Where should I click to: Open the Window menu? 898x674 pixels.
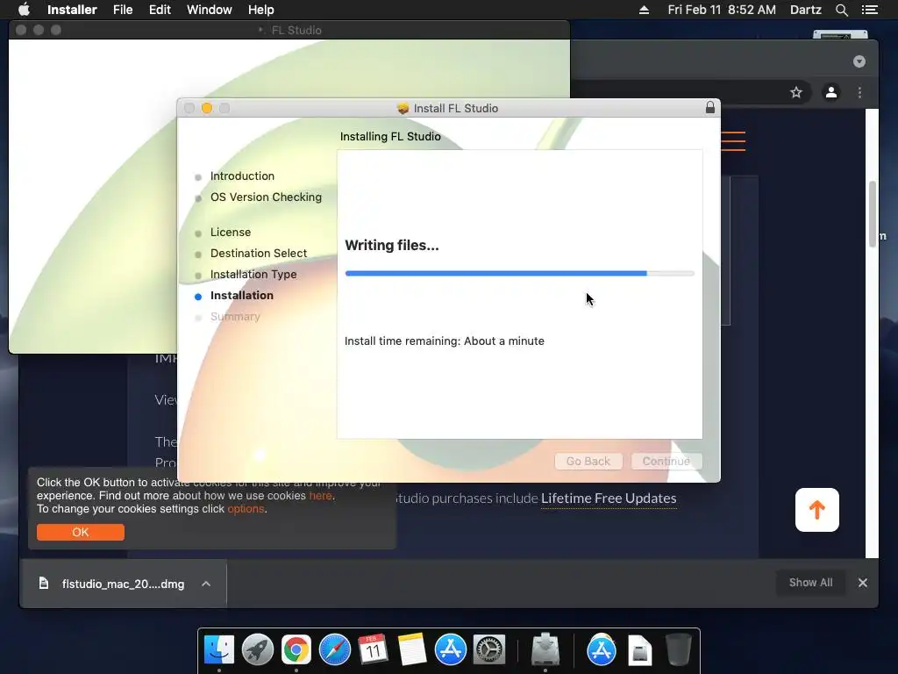209,10
